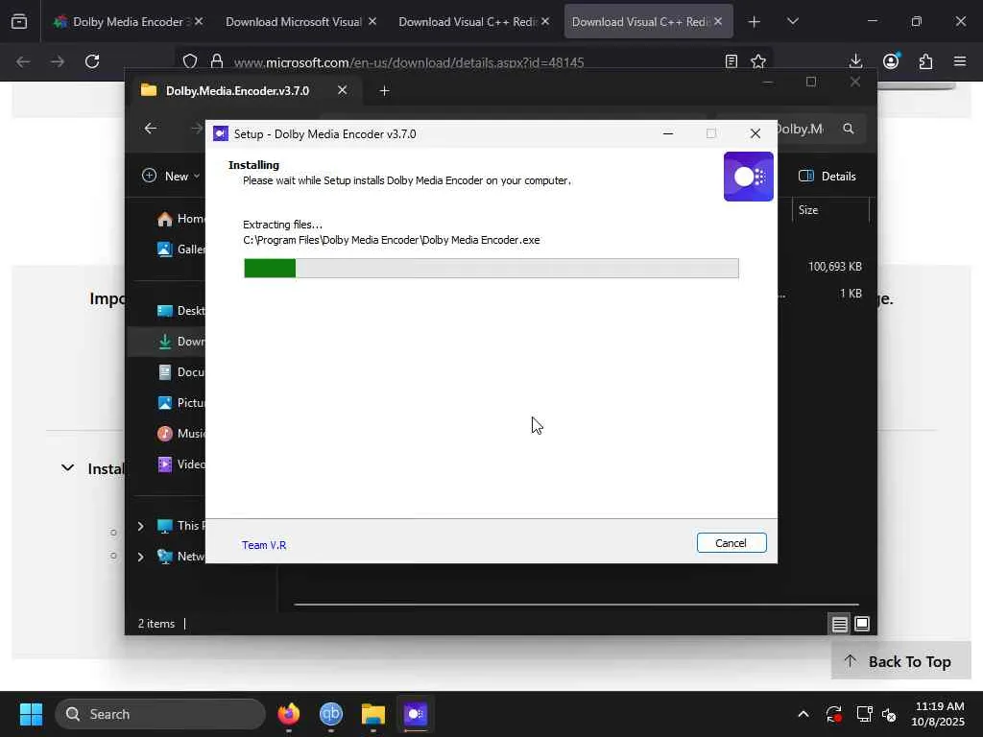This screenshot has height=737, width=983.
Task: Open browser extensions menu
Action: (926, 61)
